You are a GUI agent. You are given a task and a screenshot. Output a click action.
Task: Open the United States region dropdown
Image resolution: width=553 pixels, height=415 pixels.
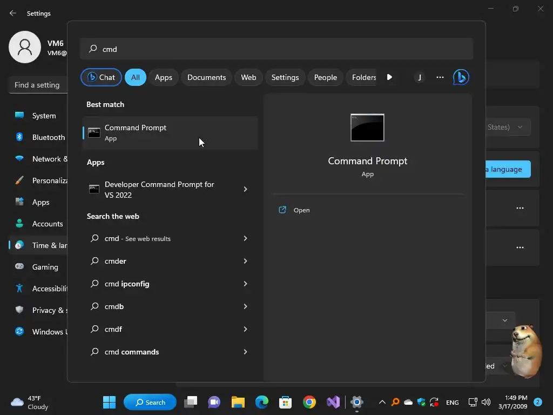click(508, 127)
